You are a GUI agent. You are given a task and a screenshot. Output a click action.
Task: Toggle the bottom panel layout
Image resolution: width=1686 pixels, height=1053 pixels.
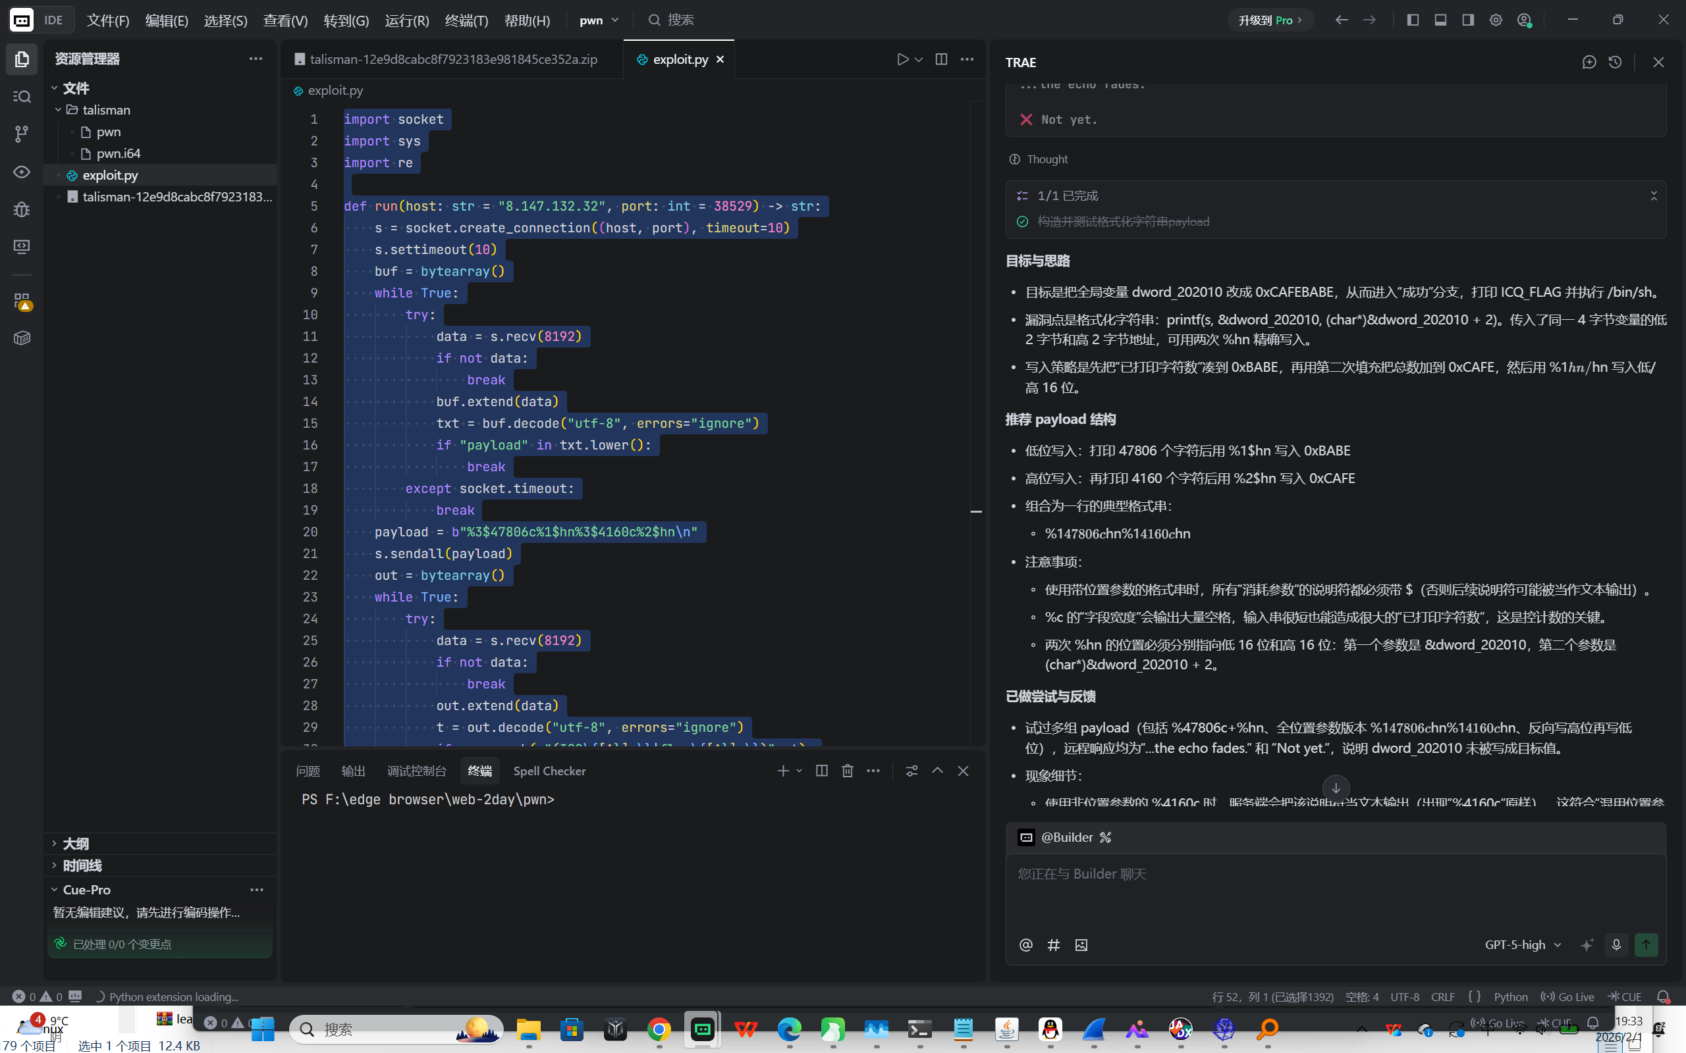[1441, 20]
